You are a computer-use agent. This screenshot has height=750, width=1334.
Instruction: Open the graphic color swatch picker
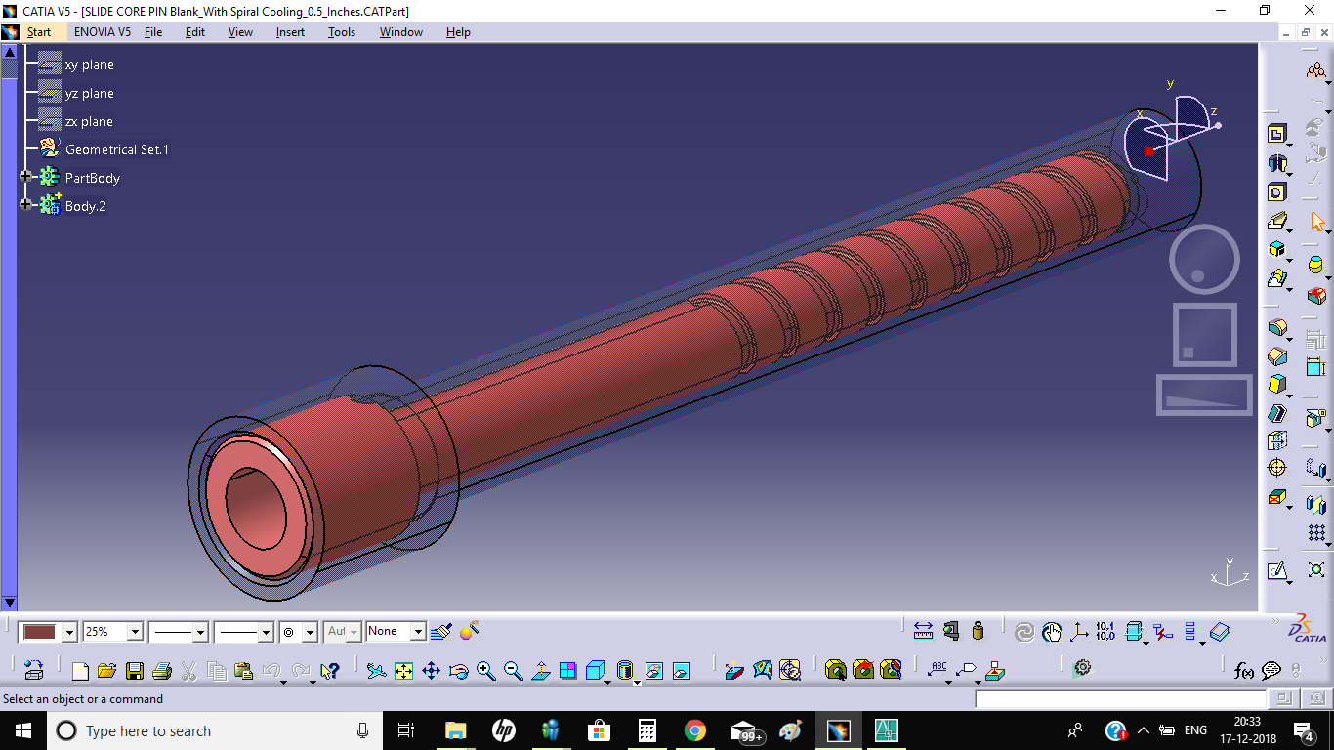(66, 631)
